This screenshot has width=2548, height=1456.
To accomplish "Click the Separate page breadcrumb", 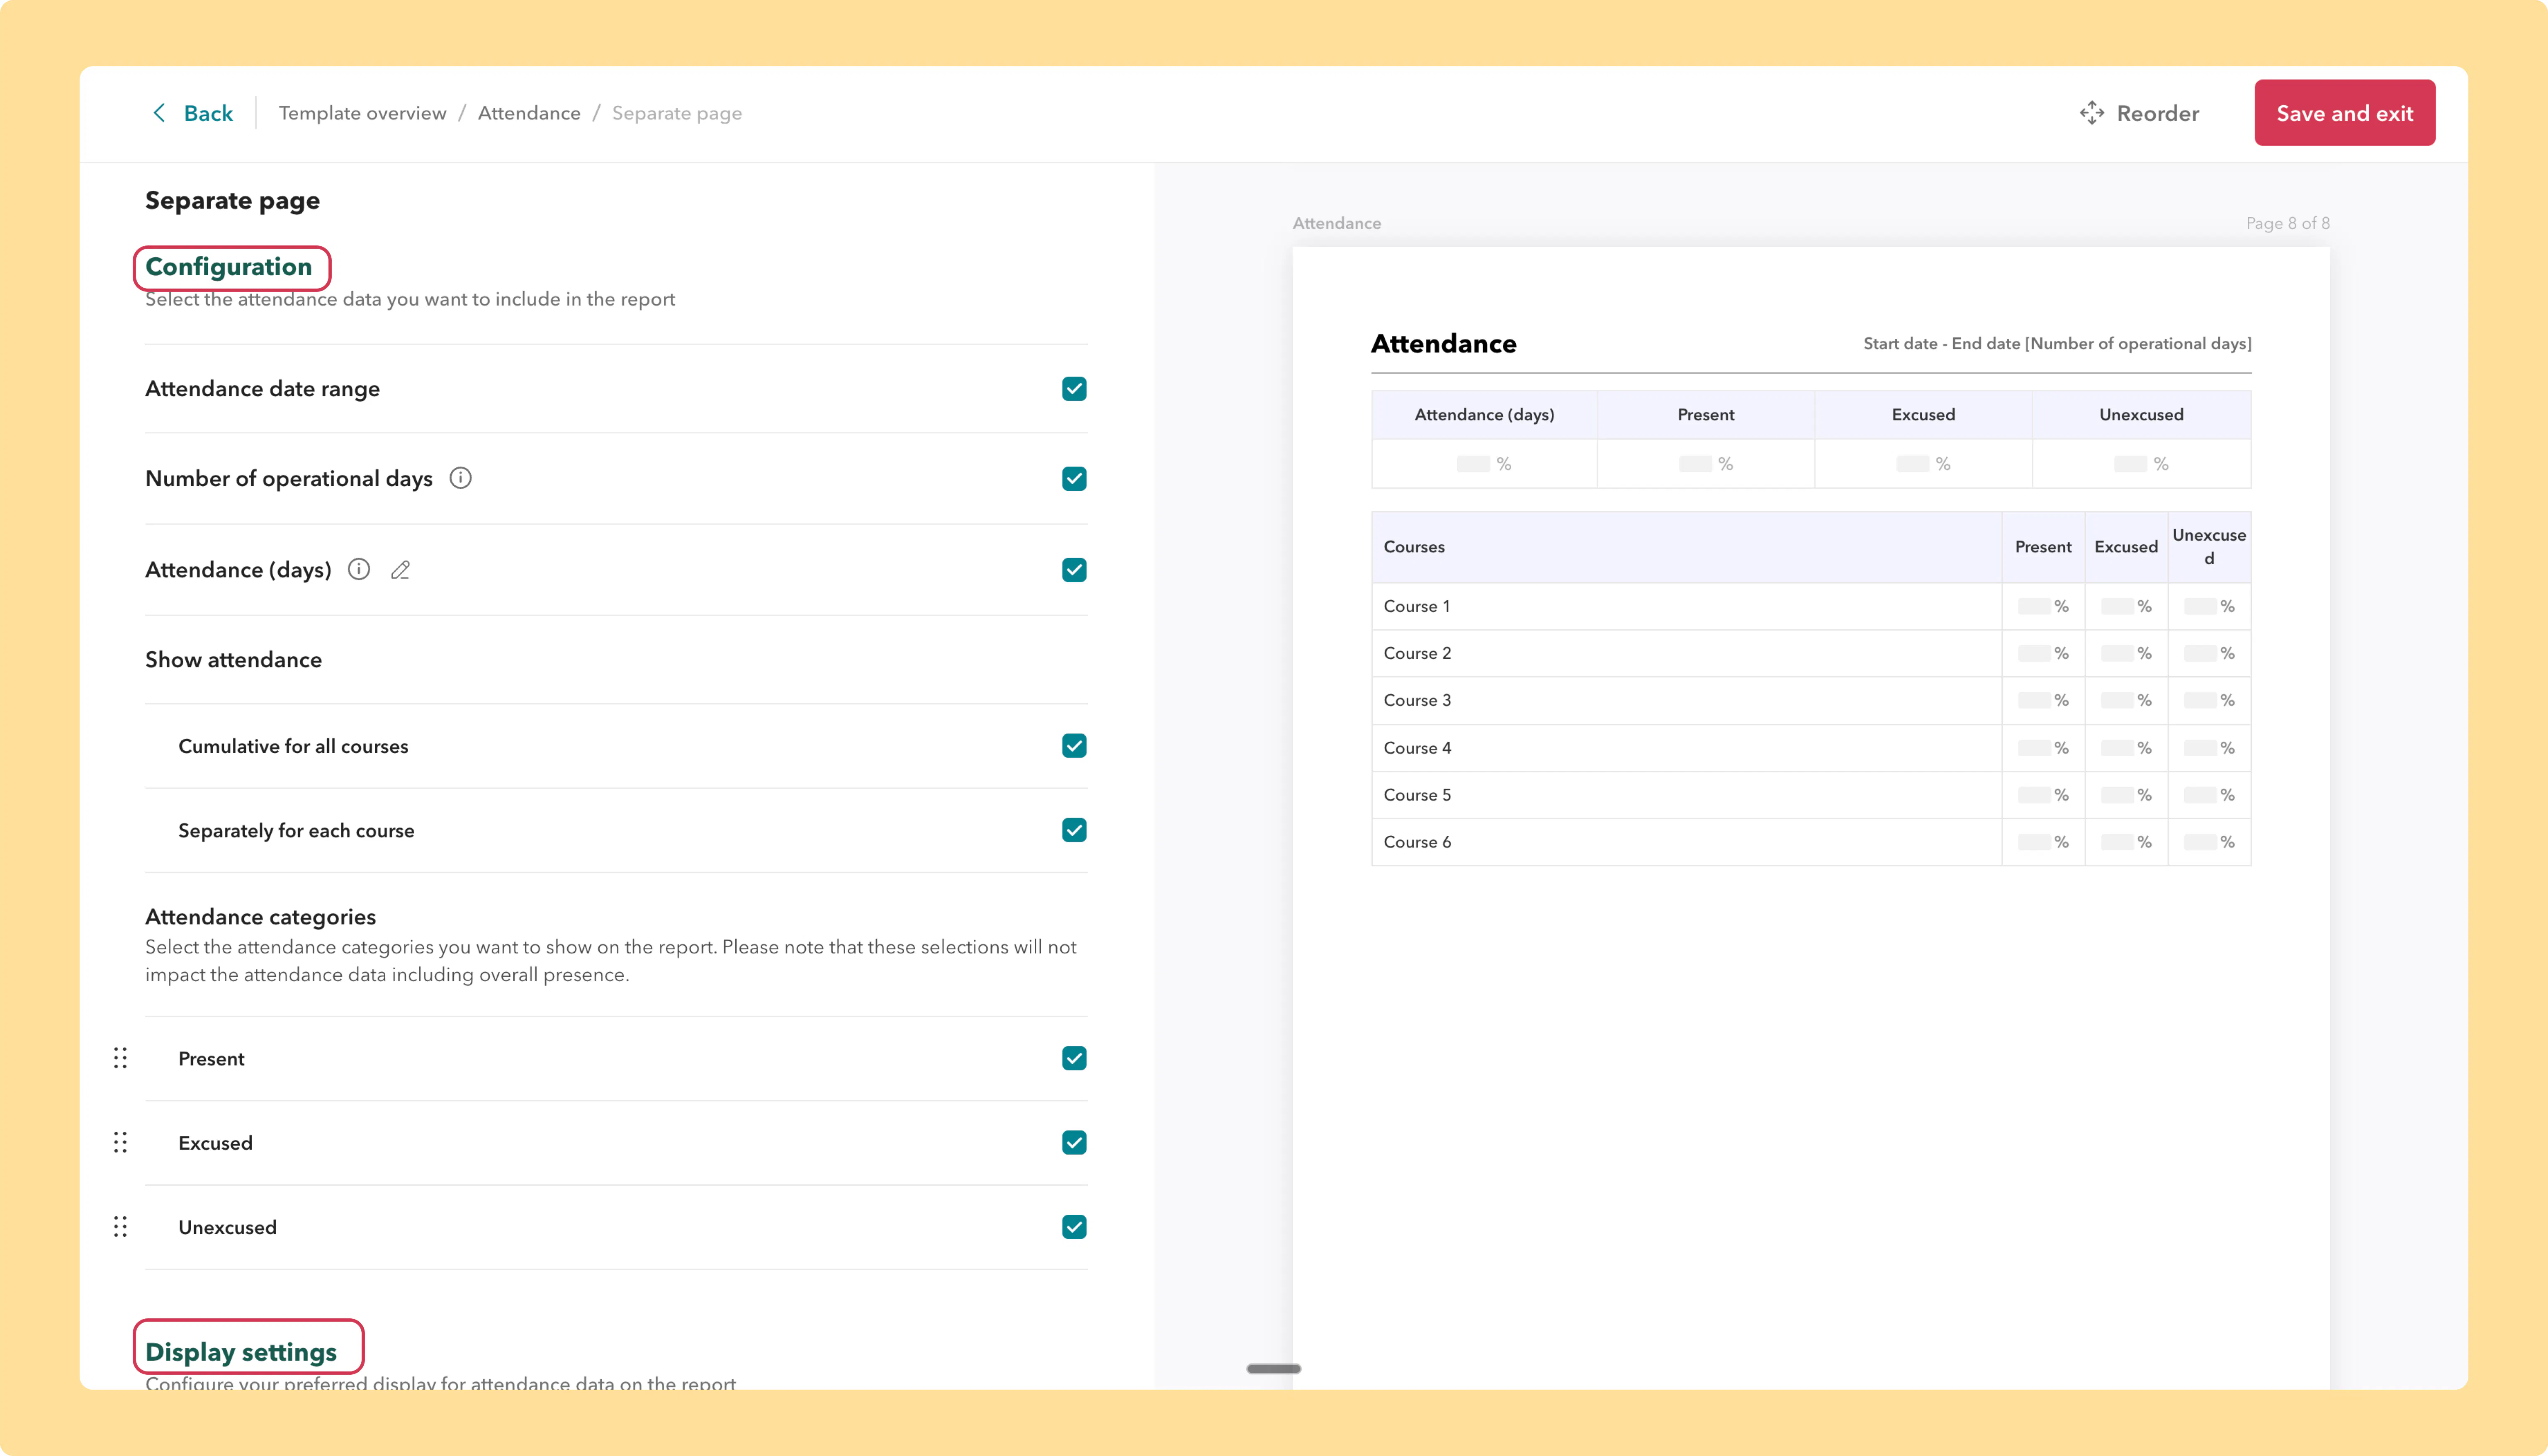I will click(677, 113).
